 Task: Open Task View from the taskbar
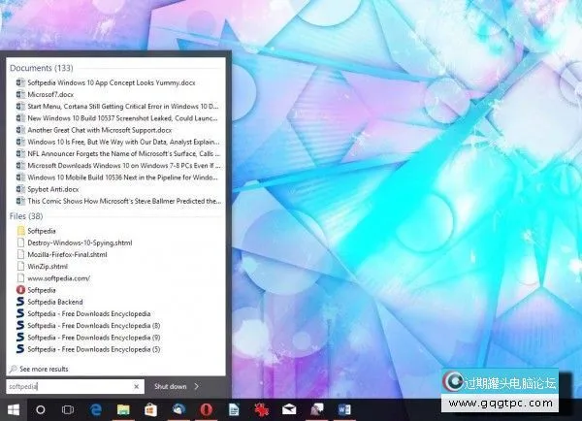pos(68,410)
